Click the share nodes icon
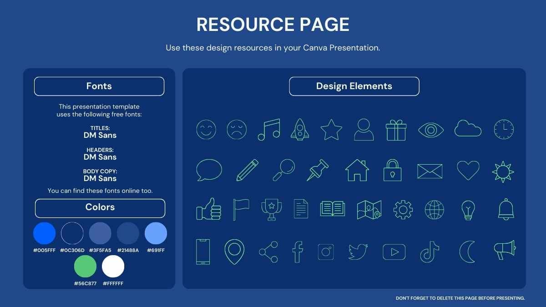 pyautogui.click(x=268, y=252)
